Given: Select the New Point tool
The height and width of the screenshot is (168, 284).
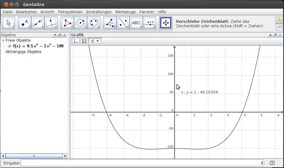Looking at the screenshot, I should pyautogui.click(x=25, y=23).
